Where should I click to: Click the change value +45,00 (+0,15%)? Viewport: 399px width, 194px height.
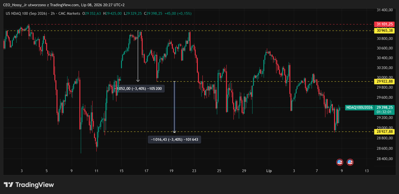[x=178, y=13]
